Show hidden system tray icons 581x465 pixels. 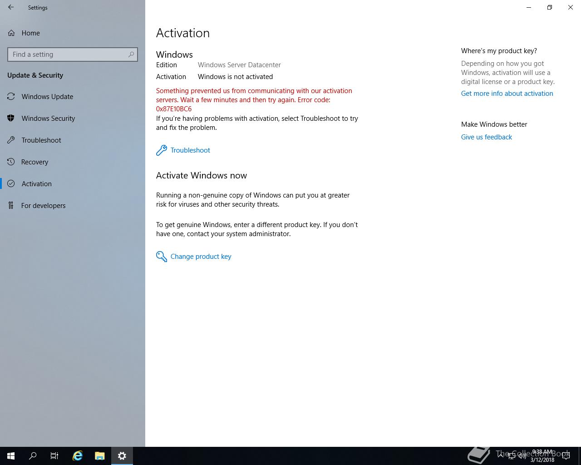coord(501,455)
